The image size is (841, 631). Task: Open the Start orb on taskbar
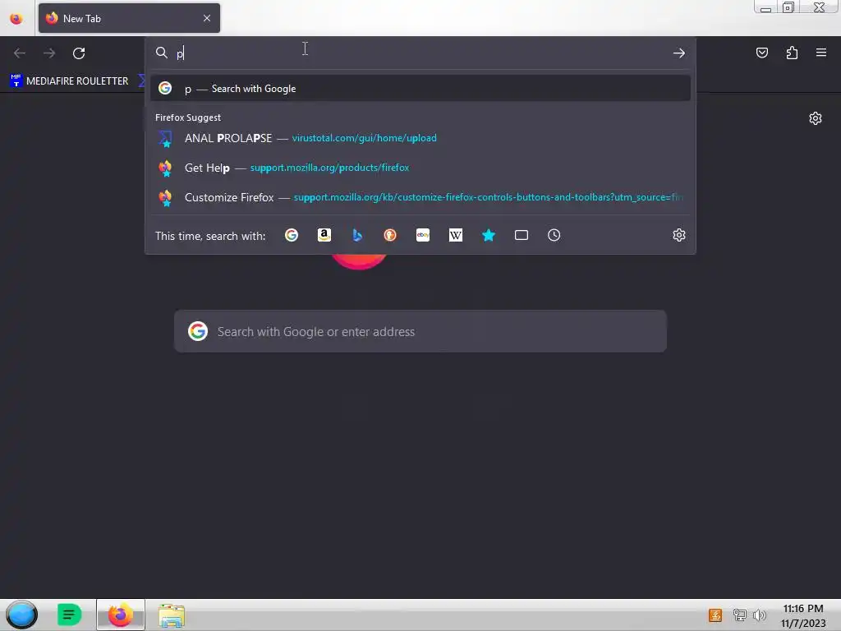click(21, 615)
